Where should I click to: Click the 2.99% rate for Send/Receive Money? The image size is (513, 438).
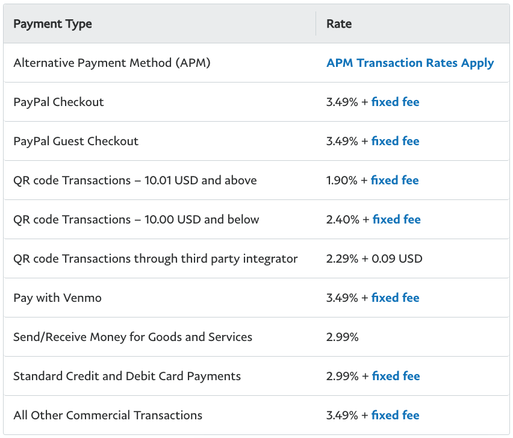343,337
